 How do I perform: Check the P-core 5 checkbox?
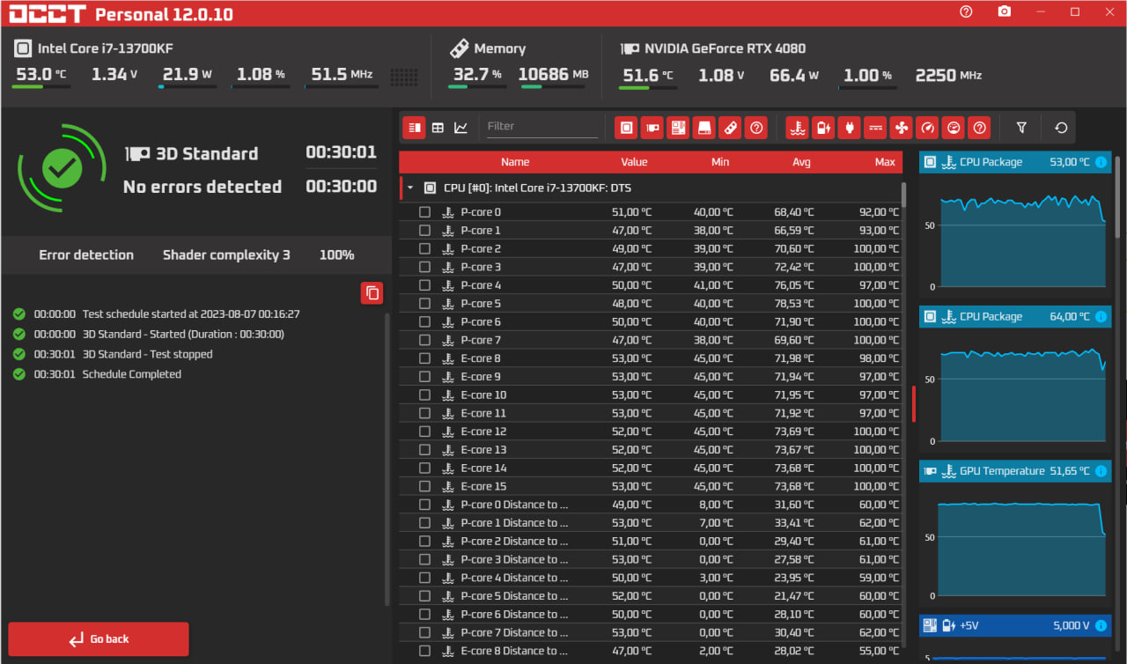pyautogui.click(x=424, y=304)
